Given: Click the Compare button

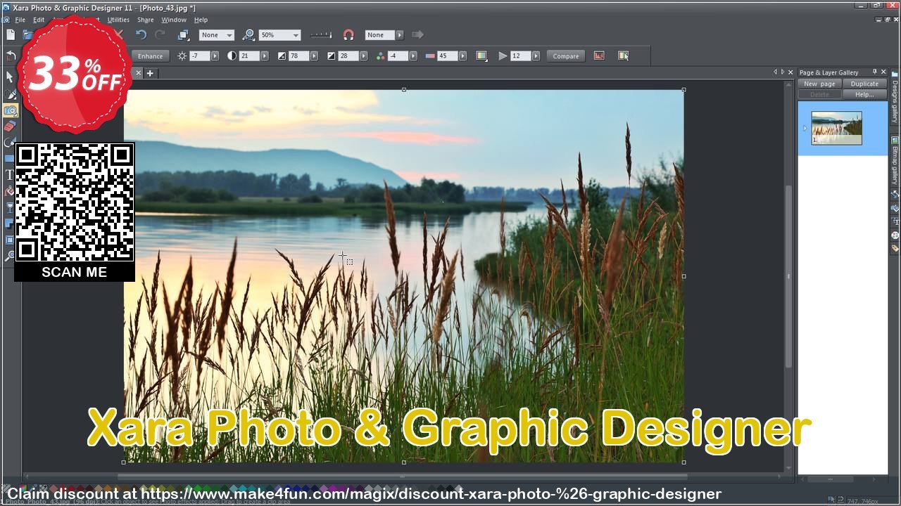Looking at the screenshot, I should (x=565, y=56).
